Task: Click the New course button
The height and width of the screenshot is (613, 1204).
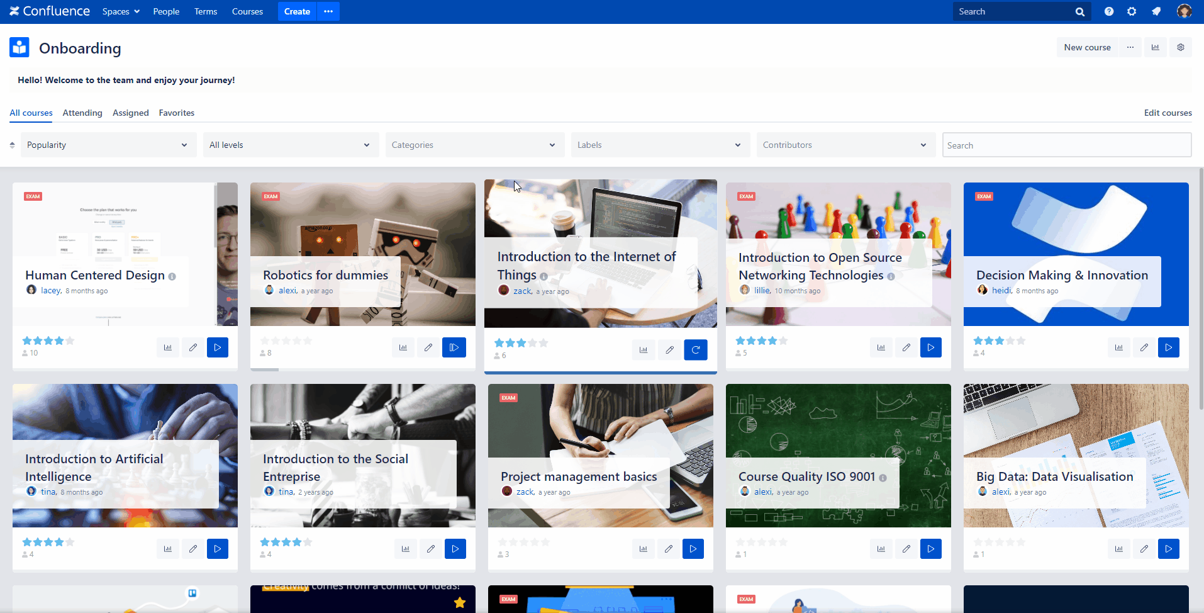Action: coord(1087,47)
